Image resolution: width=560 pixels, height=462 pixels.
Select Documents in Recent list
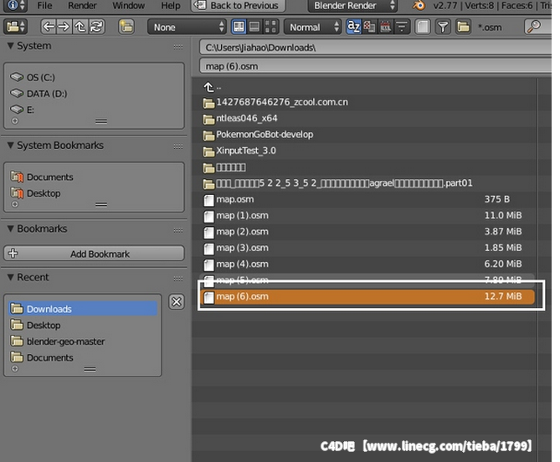[83, 357]
